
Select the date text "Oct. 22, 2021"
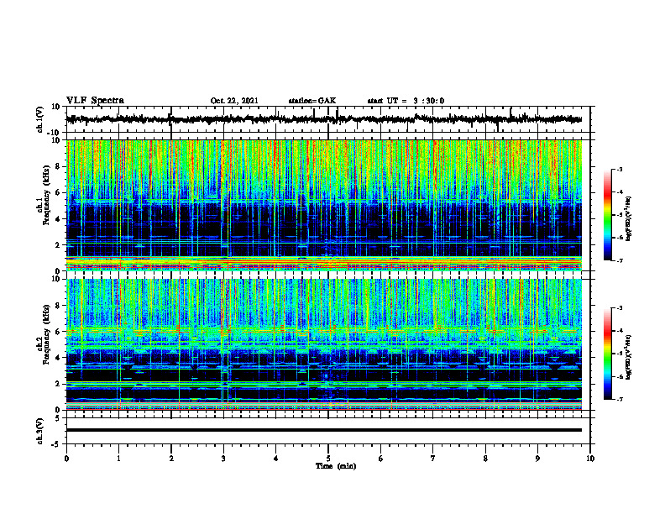pos(234,101)
